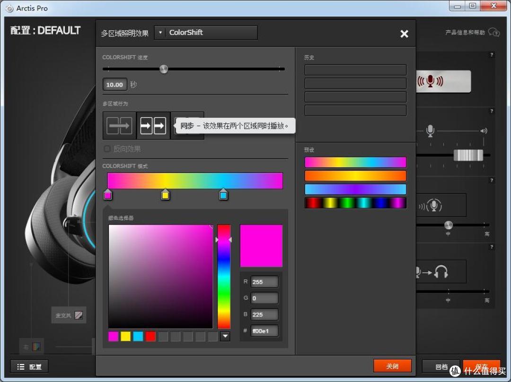Viewport: 511px width, 382px height.
Task: Click the 麦克风 lighting color swatch
Action: (x=79, y=315)
